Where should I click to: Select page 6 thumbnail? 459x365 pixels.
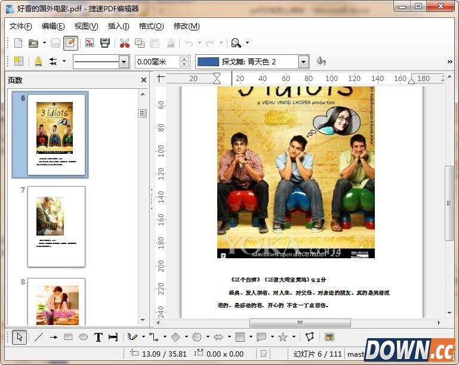(x=56, y=135)
